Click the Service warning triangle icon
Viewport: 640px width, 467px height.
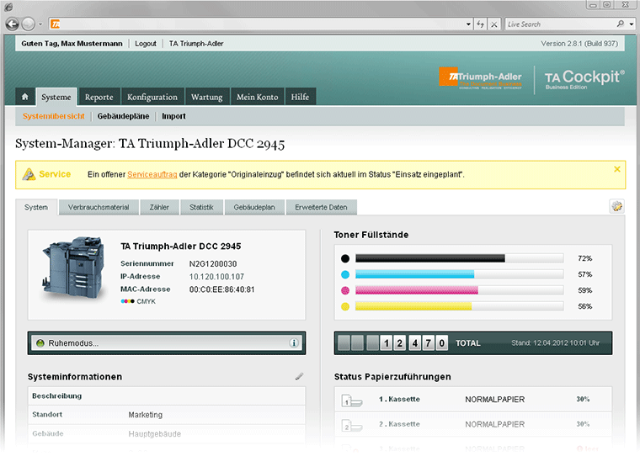tap(29, 174)
